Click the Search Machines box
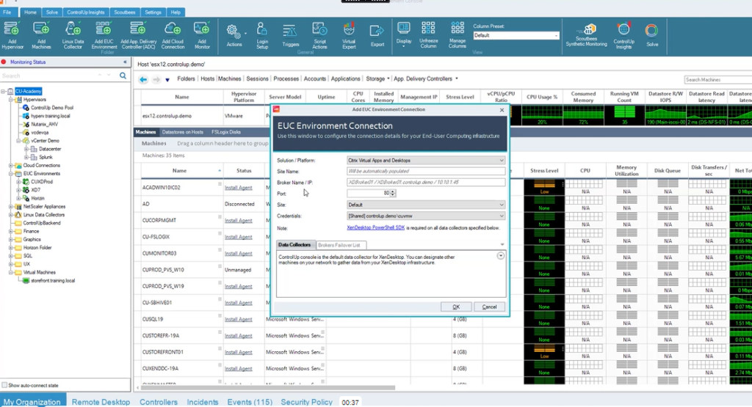 pos(718,79)
